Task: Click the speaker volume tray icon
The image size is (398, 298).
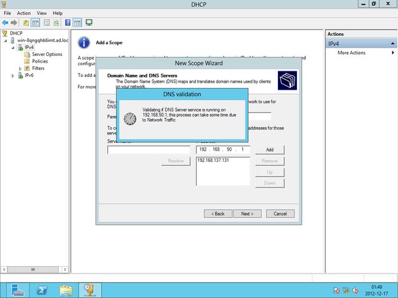Action: coord(355,291)
